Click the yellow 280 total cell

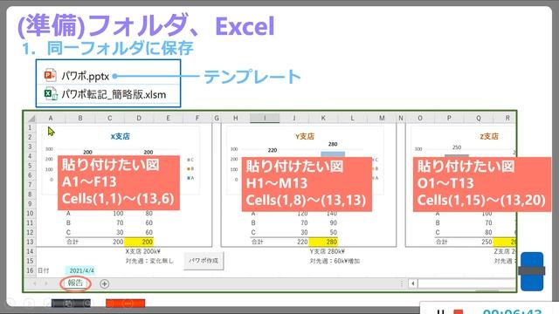point(323,242)
